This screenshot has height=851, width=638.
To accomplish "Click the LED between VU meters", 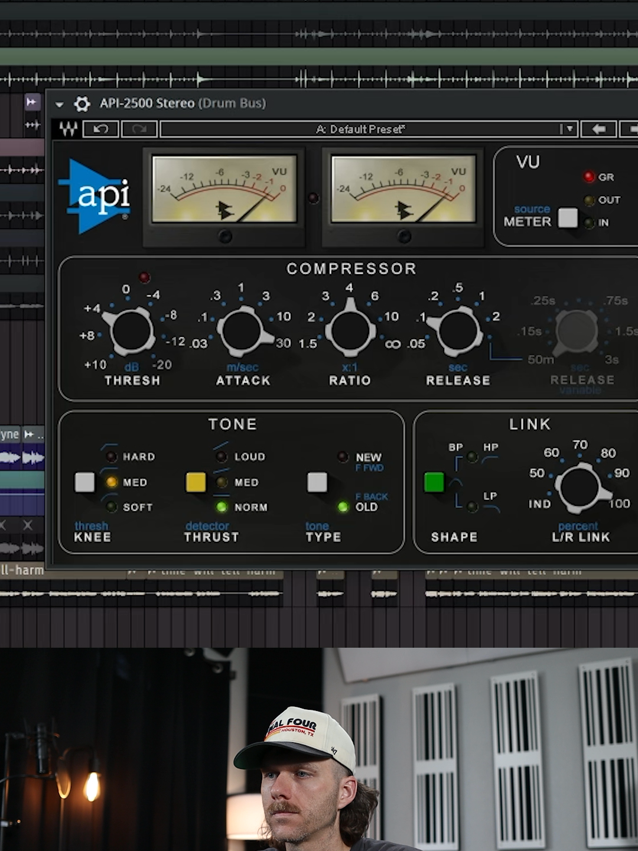I will (313, 198).
